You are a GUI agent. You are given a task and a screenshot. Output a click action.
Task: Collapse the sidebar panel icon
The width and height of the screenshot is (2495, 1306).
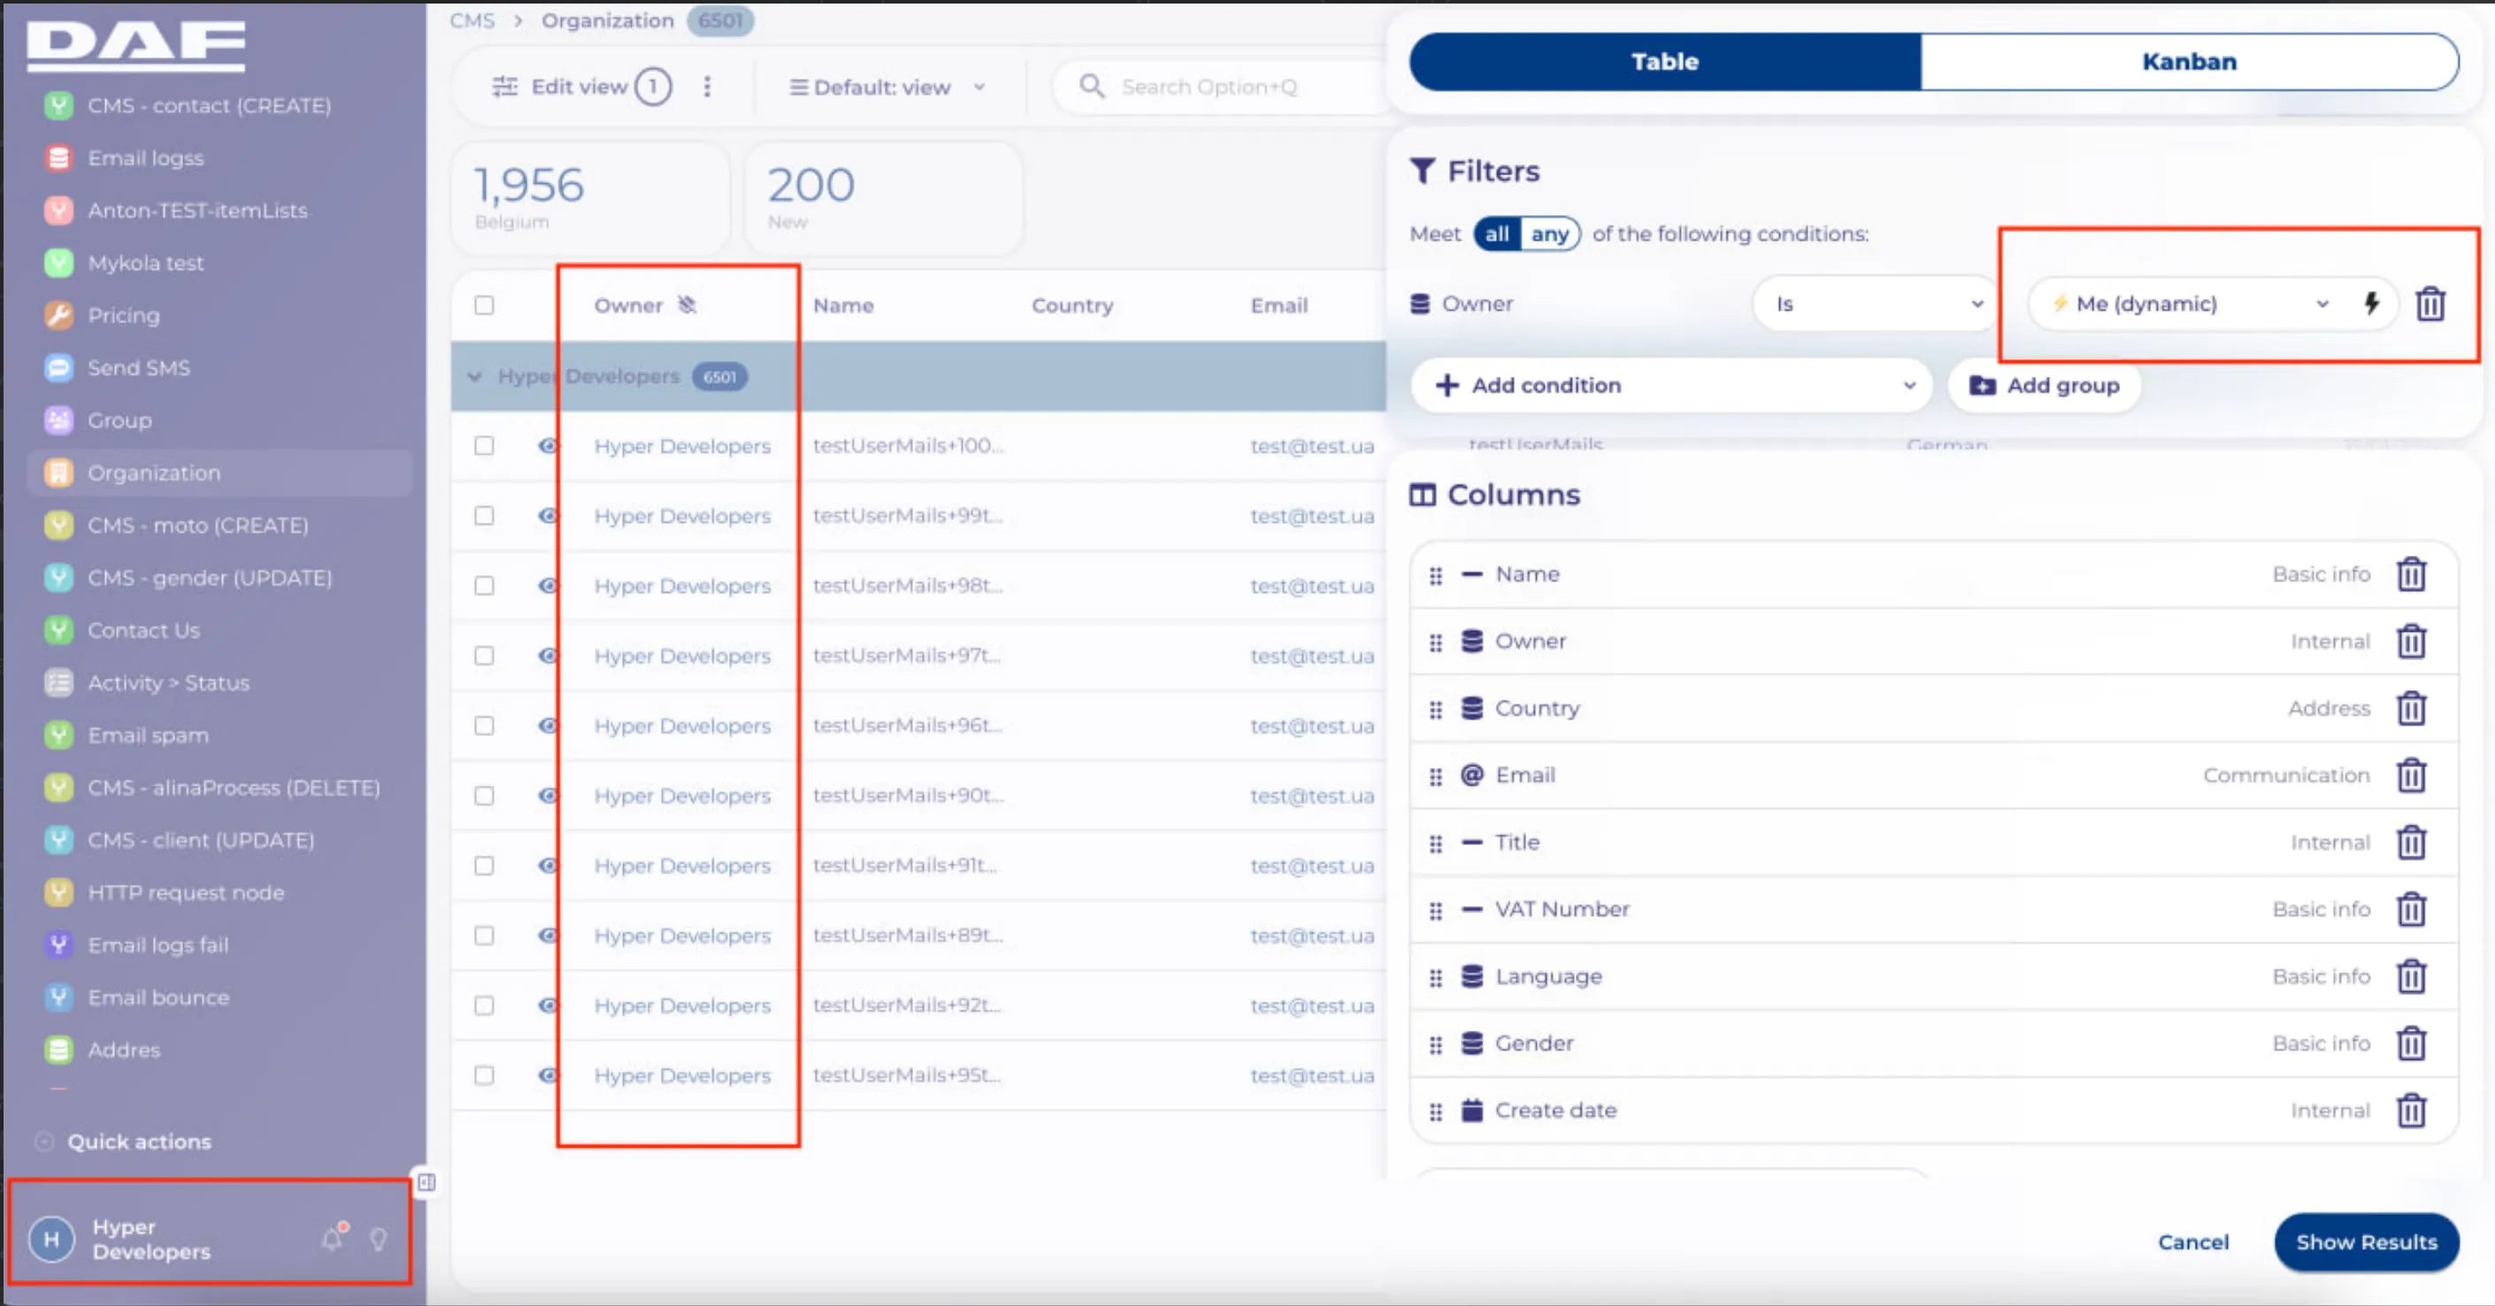coord(426,1182)
